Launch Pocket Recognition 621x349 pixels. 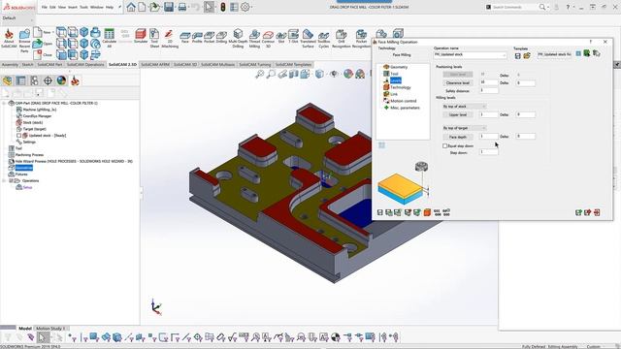coord(361,39)
